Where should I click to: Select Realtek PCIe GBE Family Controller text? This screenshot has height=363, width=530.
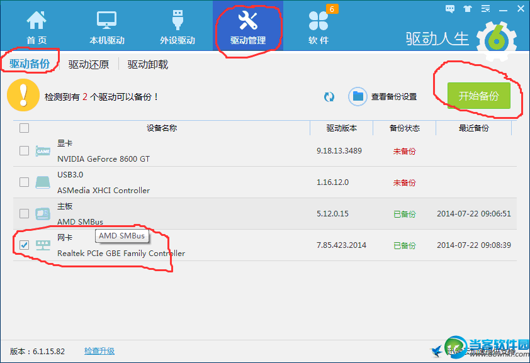coord(121,254)
